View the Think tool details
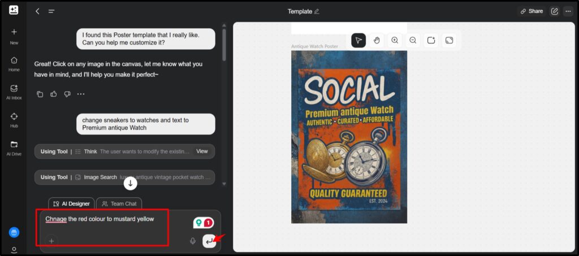The height and width of the screenshot is (256, 579). [x=202, y=151]
